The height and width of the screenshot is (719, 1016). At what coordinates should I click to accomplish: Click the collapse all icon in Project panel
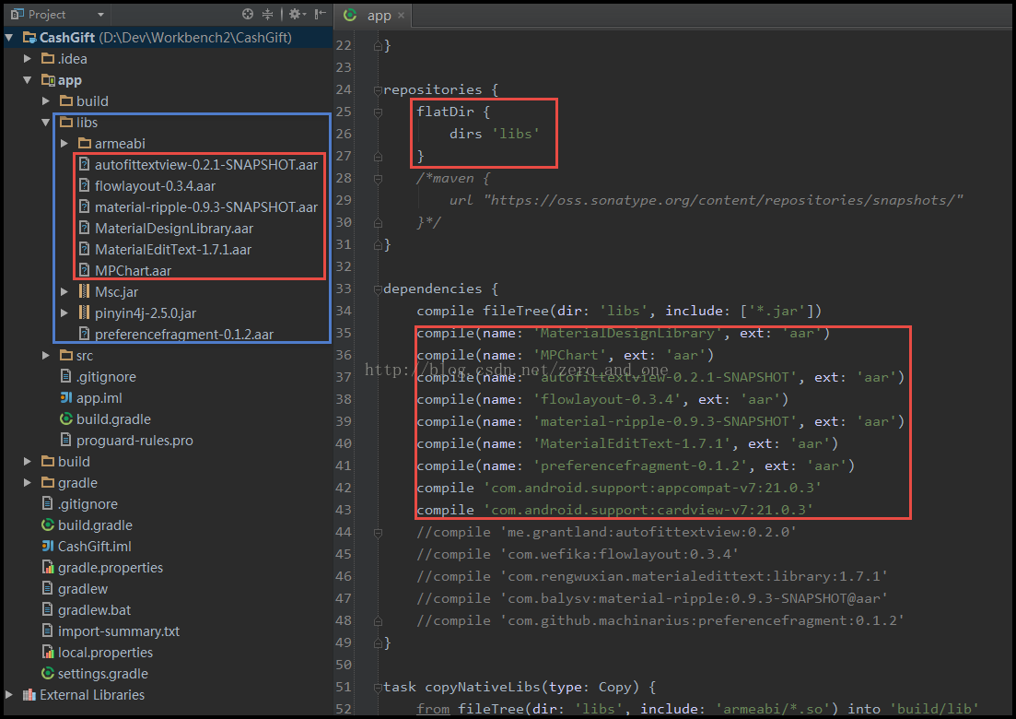point(268,14)
